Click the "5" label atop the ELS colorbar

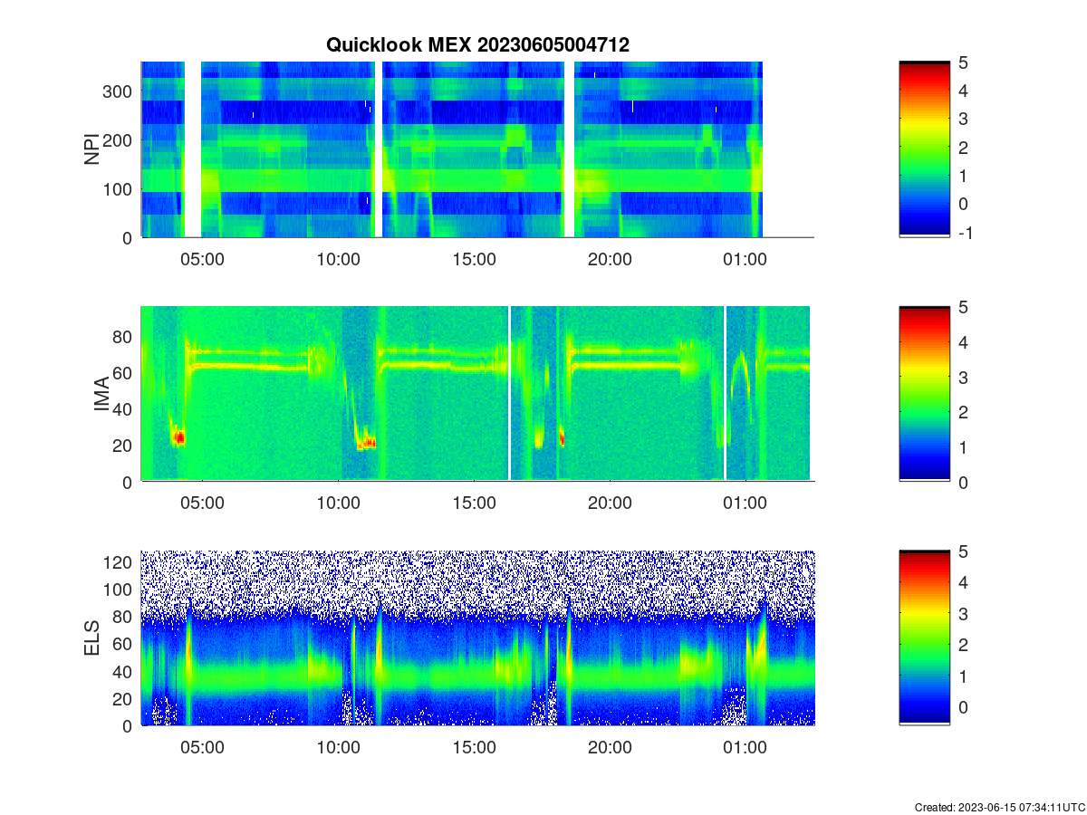coord(964,551)
